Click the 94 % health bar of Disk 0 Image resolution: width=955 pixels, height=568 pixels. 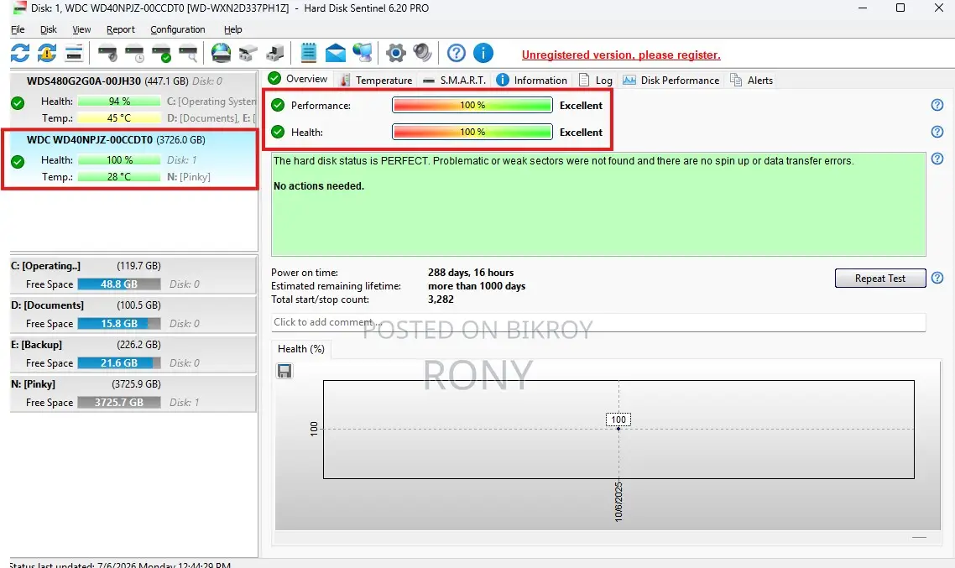[119, 101]
